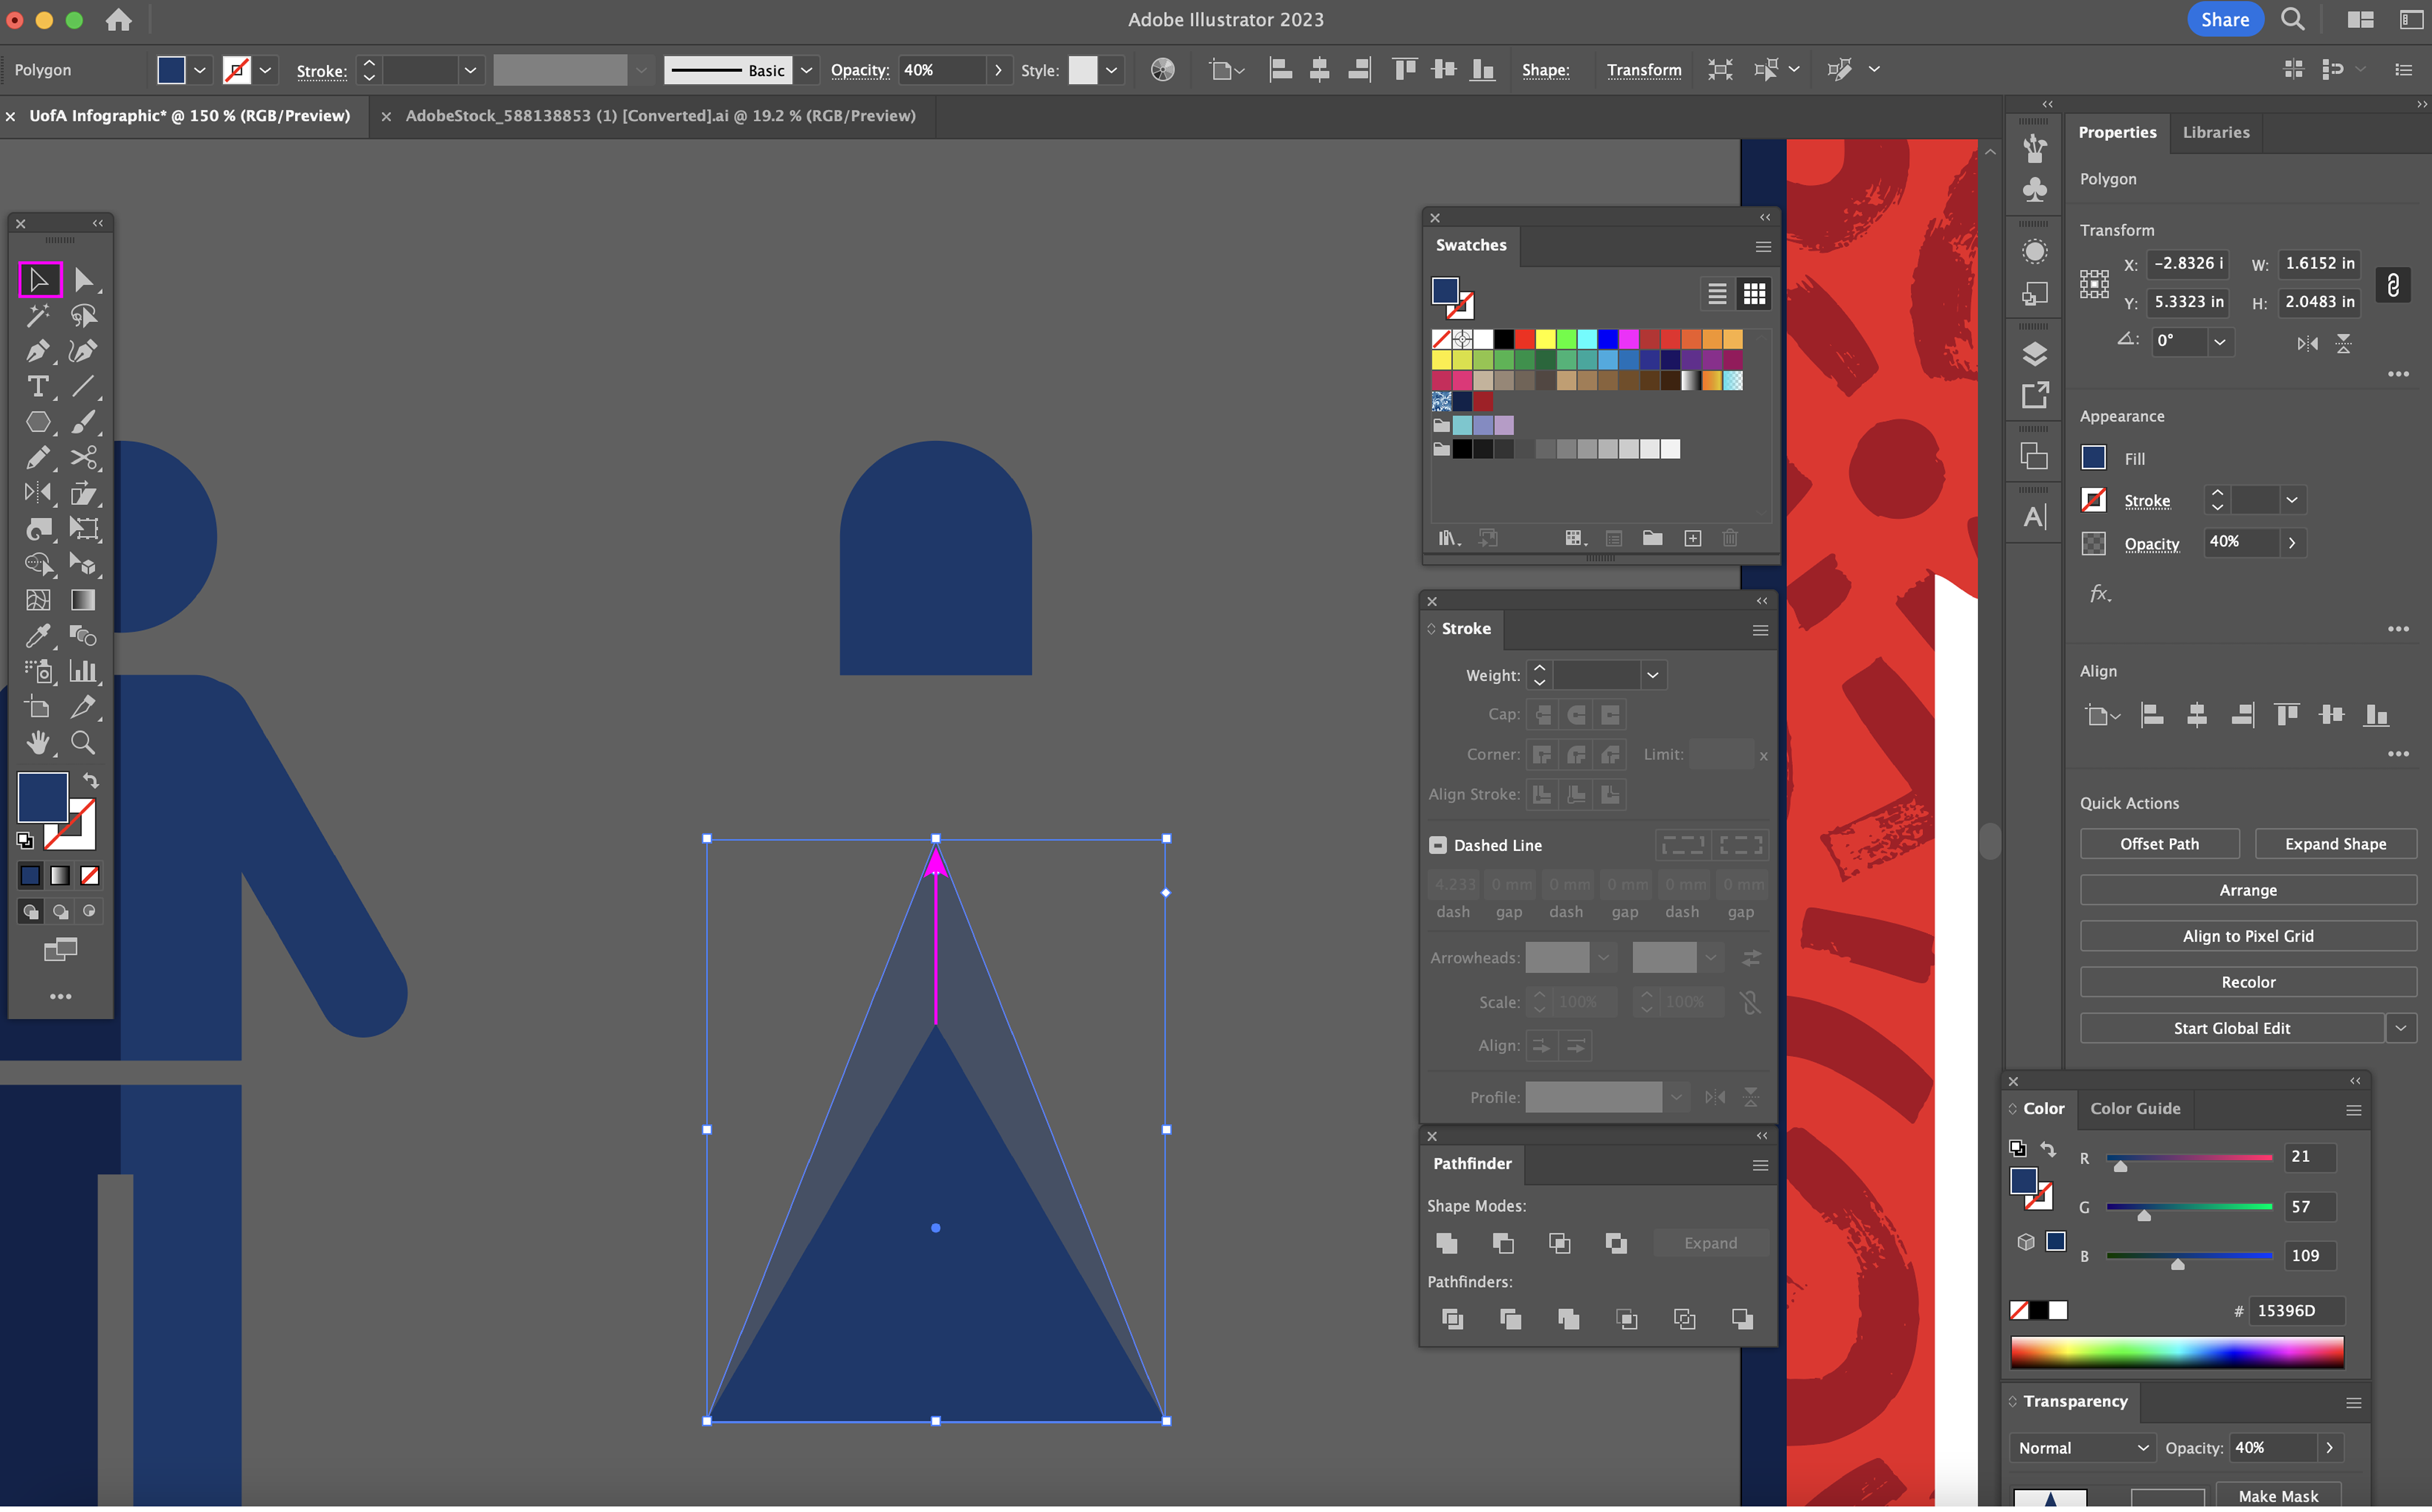
Task: Click New Swatch icon in Swatches panel
Action: [x=1693, y=539]
